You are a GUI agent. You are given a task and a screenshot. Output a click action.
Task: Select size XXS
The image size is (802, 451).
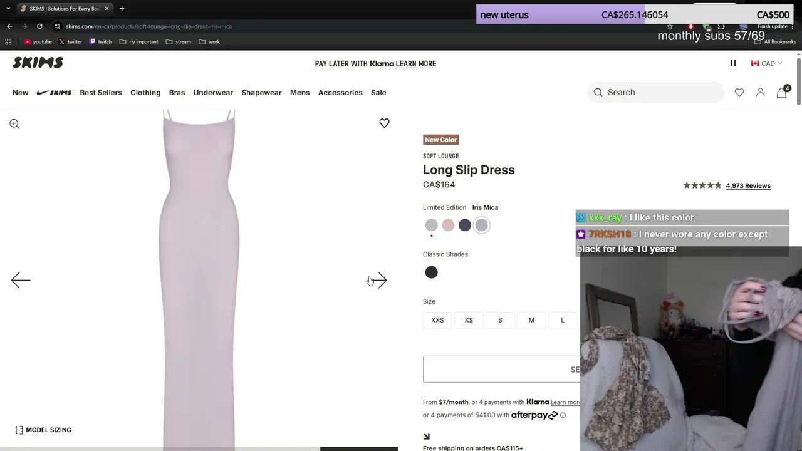click(x=437, y=320)
